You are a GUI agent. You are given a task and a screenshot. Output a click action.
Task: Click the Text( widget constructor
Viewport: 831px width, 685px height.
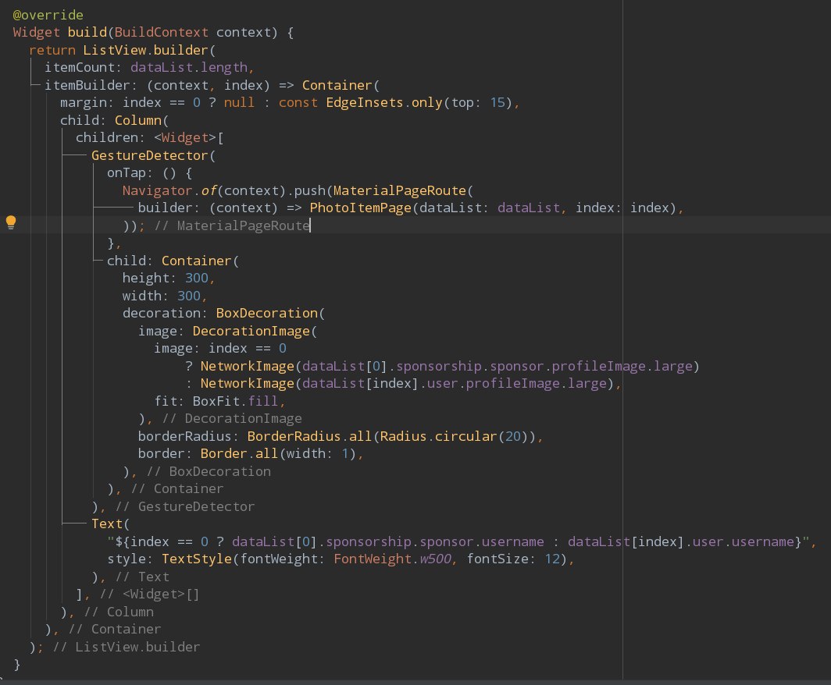pyautogui.click(x=110, y=524)
